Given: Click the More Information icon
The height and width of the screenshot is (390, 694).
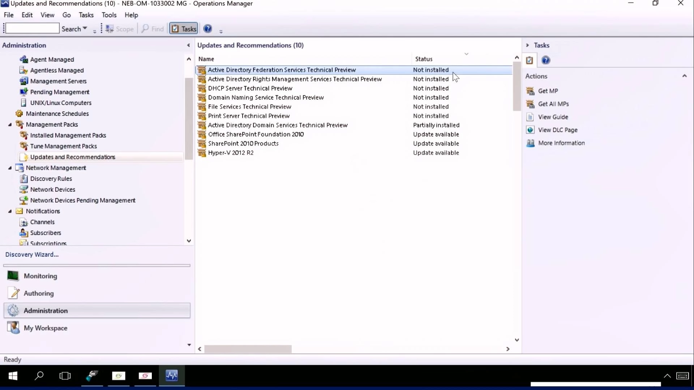Looking at the screenshot, I should 530,143.
